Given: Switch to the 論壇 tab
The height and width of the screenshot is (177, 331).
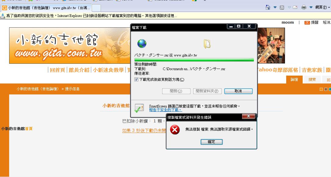Looking at the screenshot, I should (294, 80).
